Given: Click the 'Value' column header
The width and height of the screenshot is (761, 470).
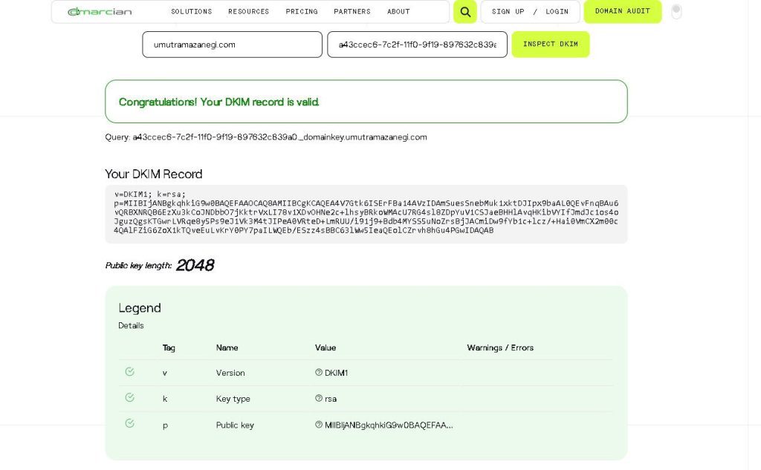Looking at the screenshot, I should pos(326,347).
